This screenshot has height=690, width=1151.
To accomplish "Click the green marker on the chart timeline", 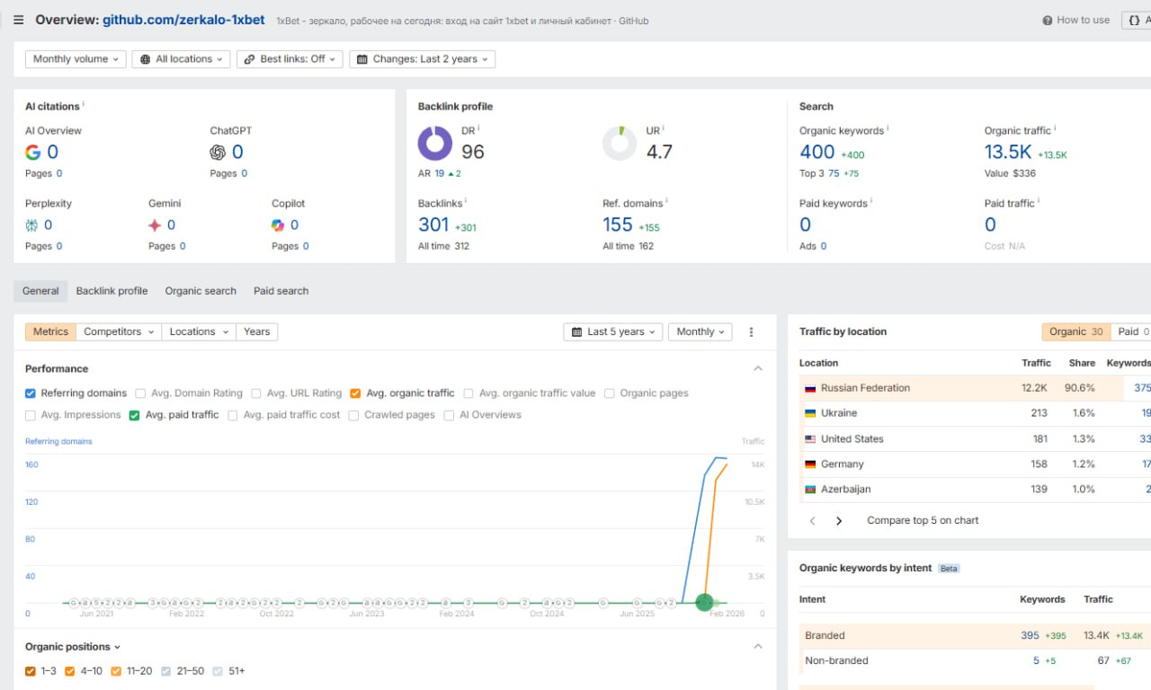I will point(705,602).
